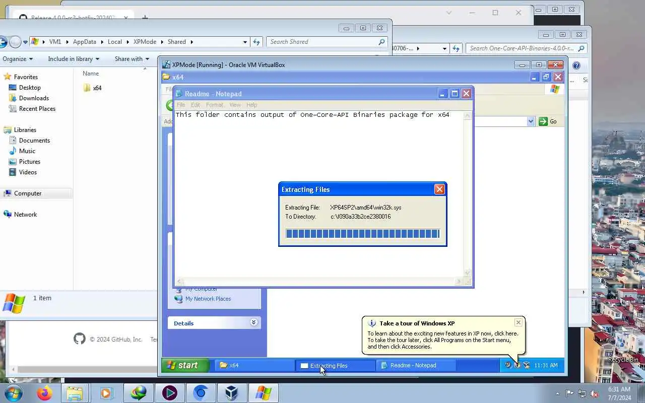Click Libraries in the navigation pane
Viewport: 645px width, 403px height.
[25, 130]
